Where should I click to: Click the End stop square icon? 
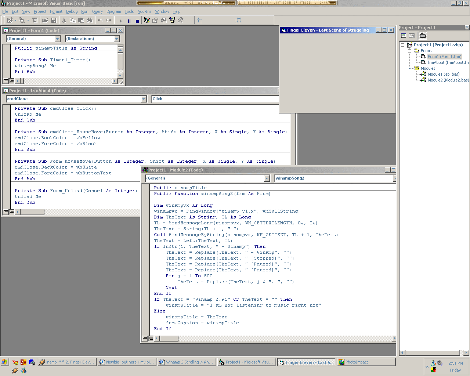click(x=137, y=21)
